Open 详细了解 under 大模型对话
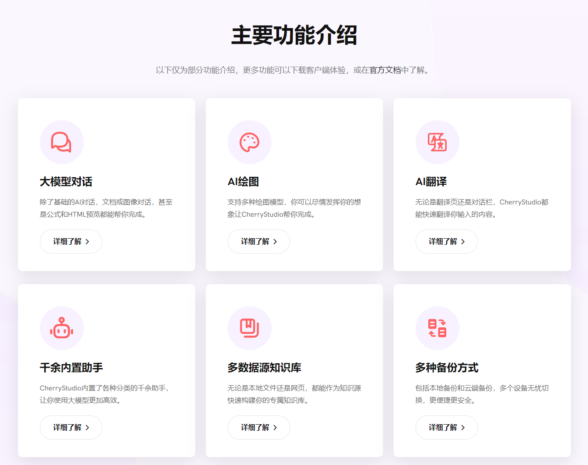The height and width of the screenshot is (465, 588). pyautogui.click(x=71, y=241)
